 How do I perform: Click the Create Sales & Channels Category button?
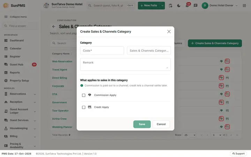[x=215, y=43]
